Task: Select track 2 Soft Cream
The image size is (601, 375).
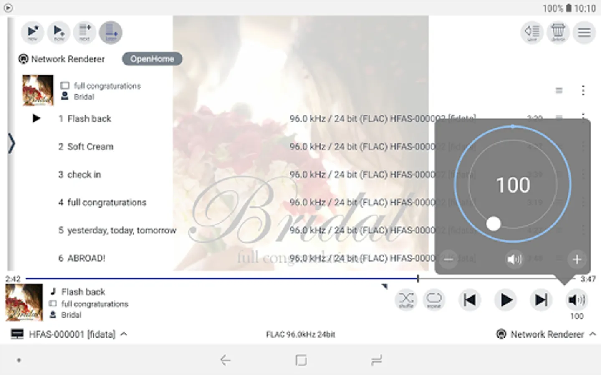Action: [x=86, y=147]
